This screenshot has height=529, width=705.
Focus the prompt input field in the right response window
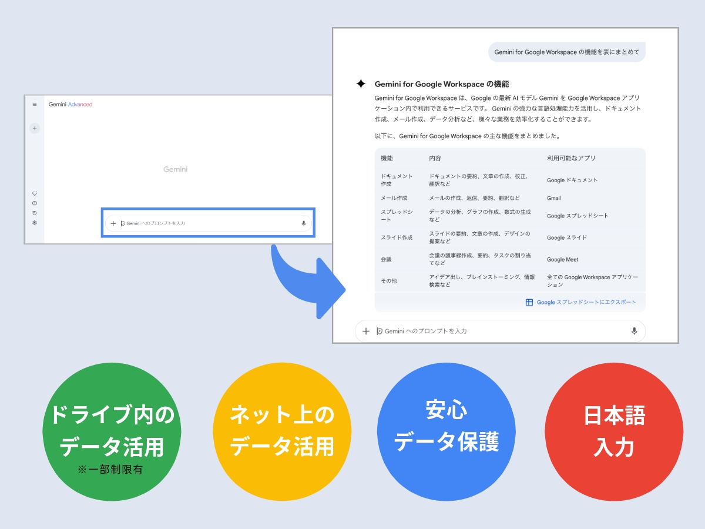[500, 331]
